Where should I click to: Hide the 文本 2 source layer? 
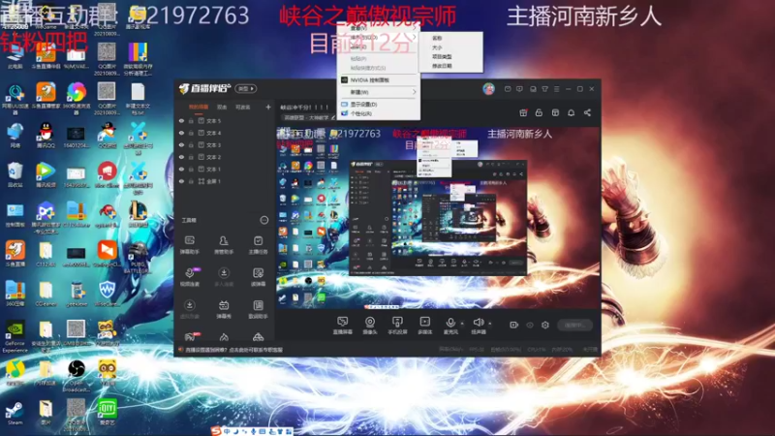181,157
